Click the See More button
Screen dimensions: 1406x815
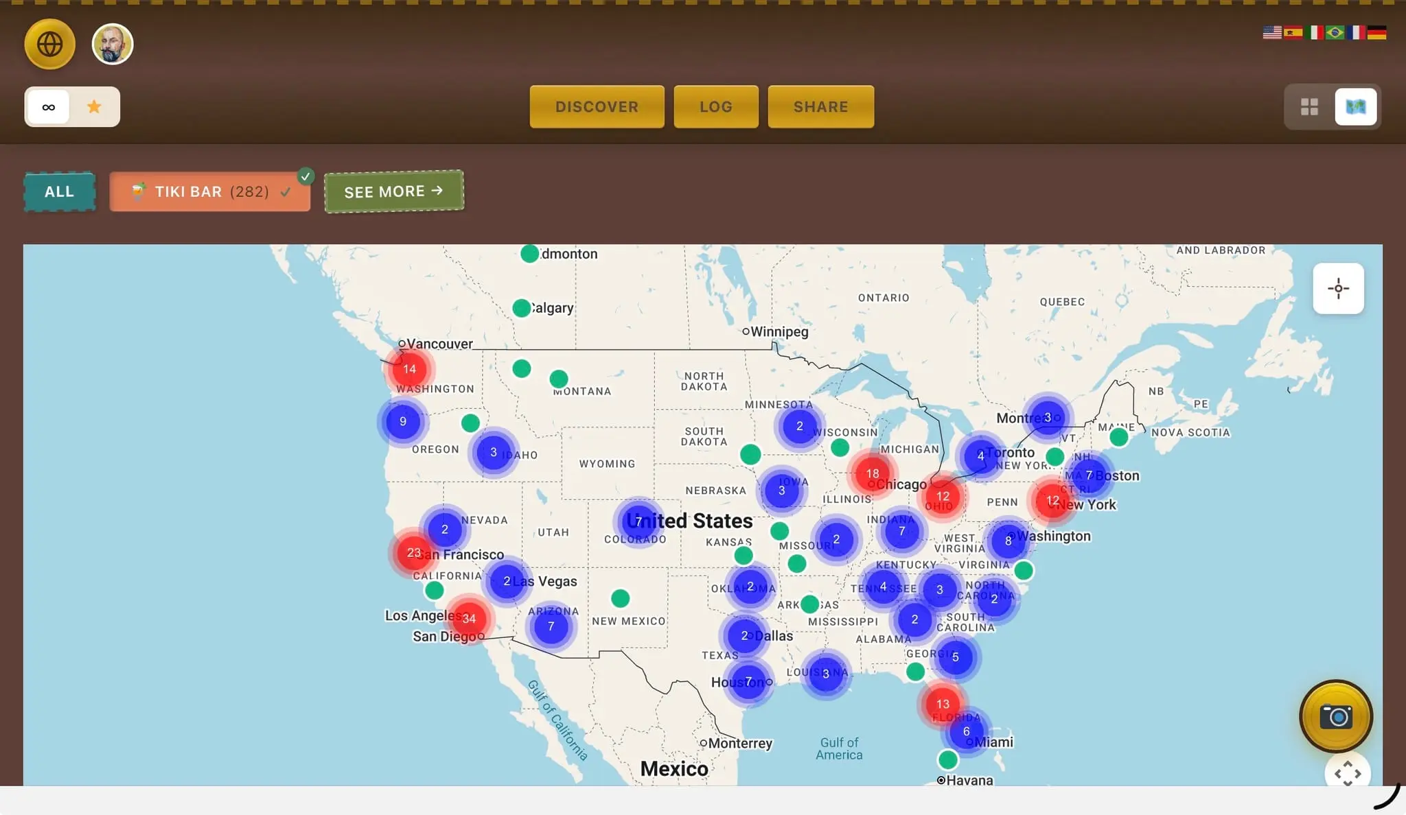(394, 191)
